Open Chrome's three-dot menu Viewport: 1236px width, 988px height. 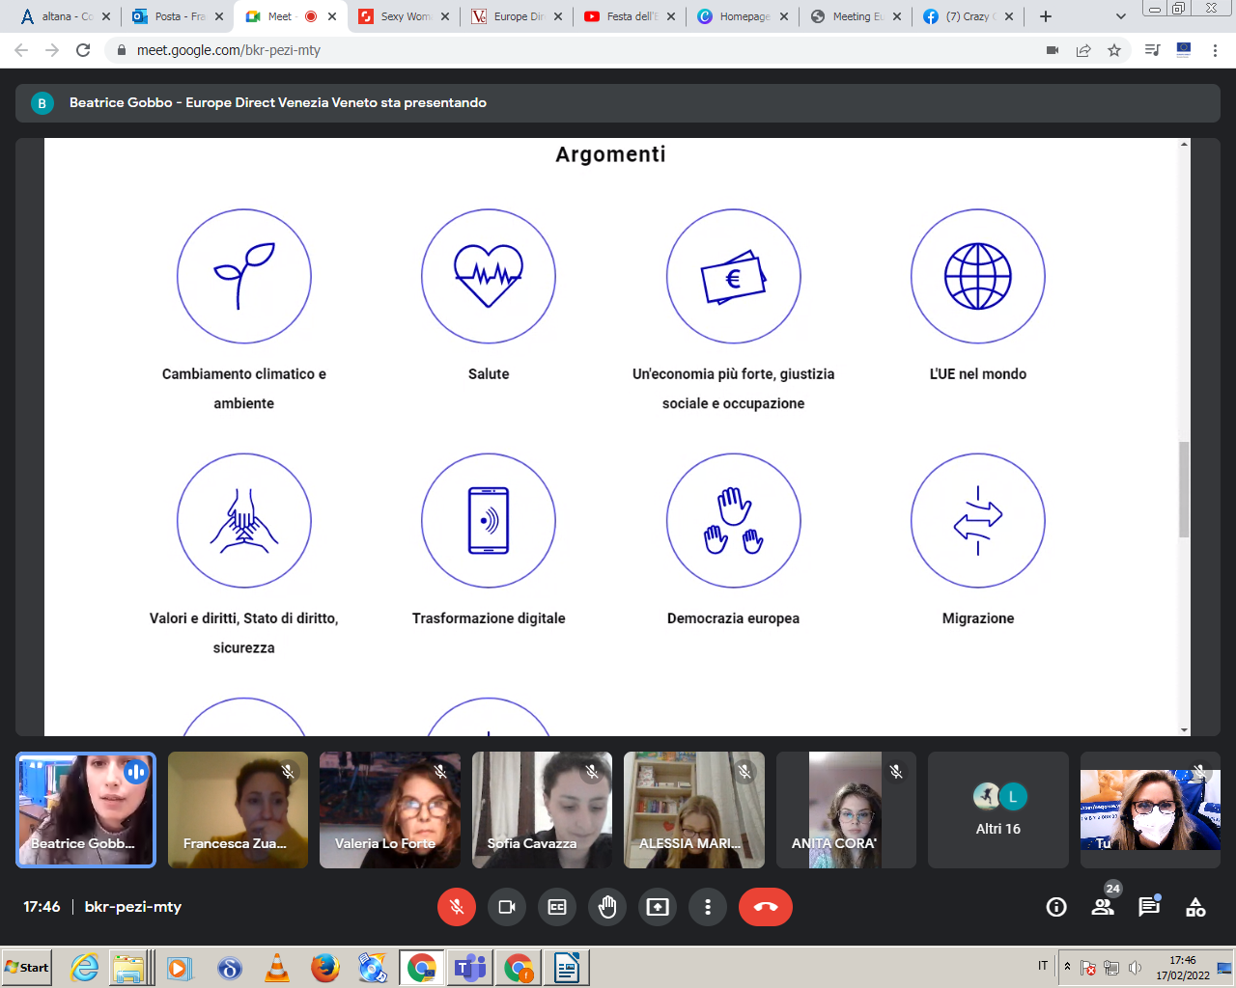[x=1215, y=50]
